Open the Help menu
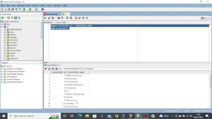This screenshot has height=119, width=212. (65, 6)
